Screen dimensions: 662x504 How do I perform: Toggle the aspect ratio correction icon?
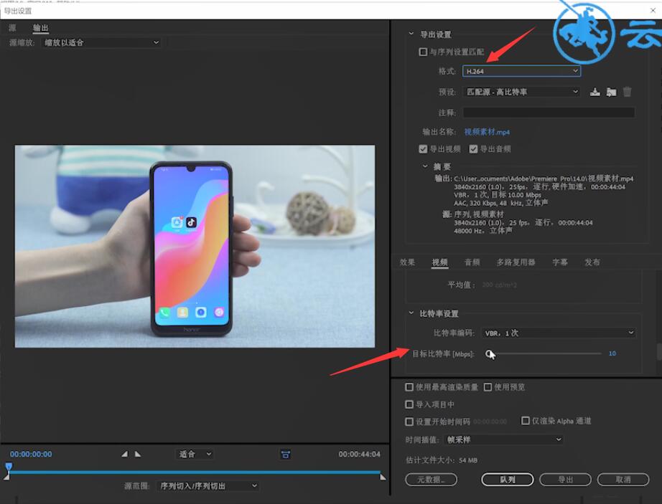[285, 455]
